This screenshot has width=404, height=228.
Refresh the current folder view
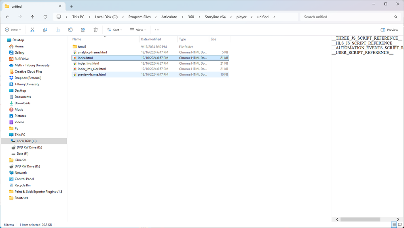click(x=45, y=17)
